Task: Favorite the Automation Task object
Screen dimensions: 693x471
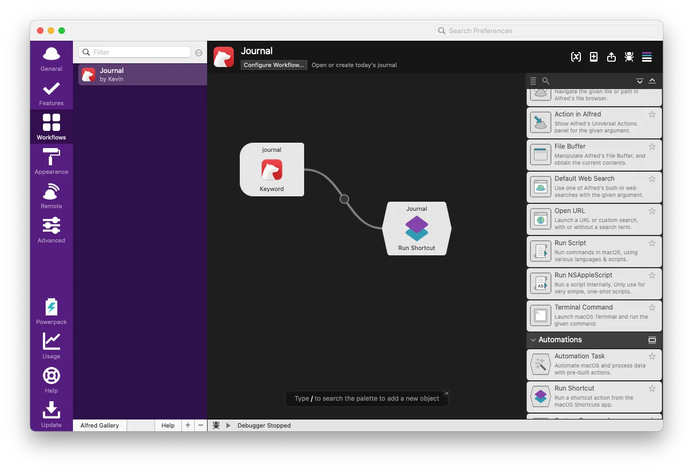Action: 652,356
